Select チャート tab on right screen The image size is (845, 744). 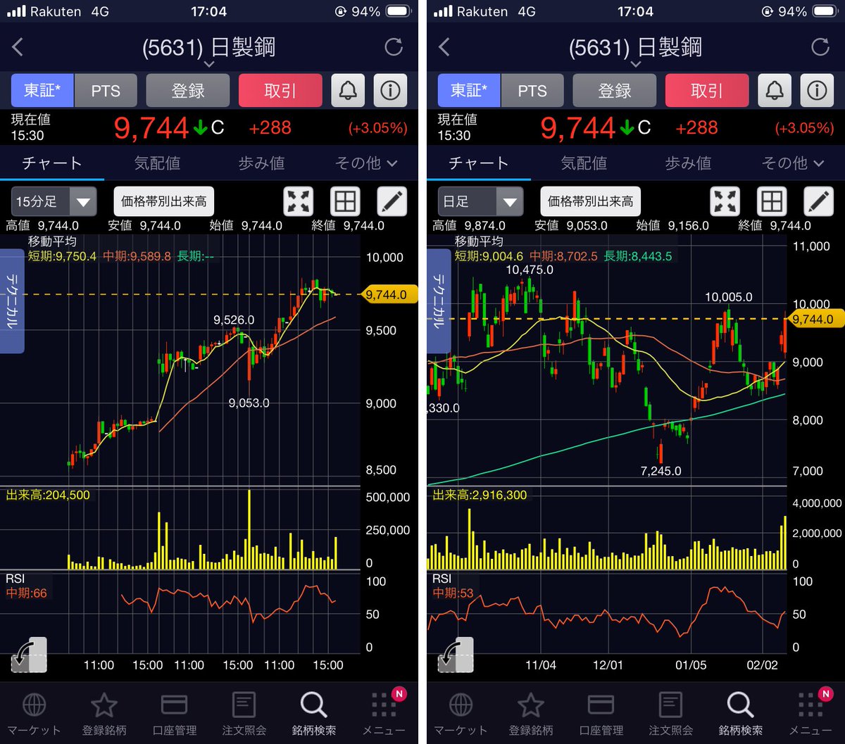pos(479,163)
